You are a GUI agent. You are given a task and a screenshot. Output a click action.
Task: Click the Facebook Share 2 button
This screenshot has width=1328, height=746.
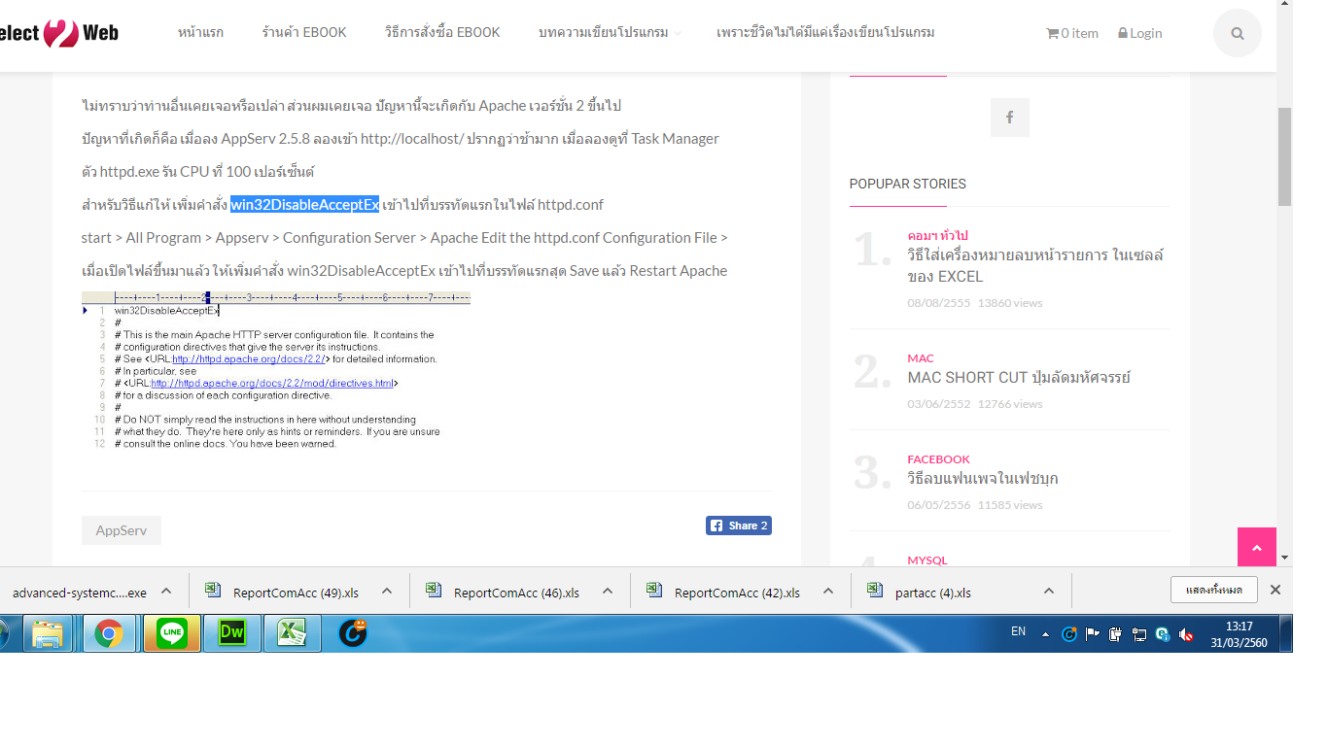738,526
